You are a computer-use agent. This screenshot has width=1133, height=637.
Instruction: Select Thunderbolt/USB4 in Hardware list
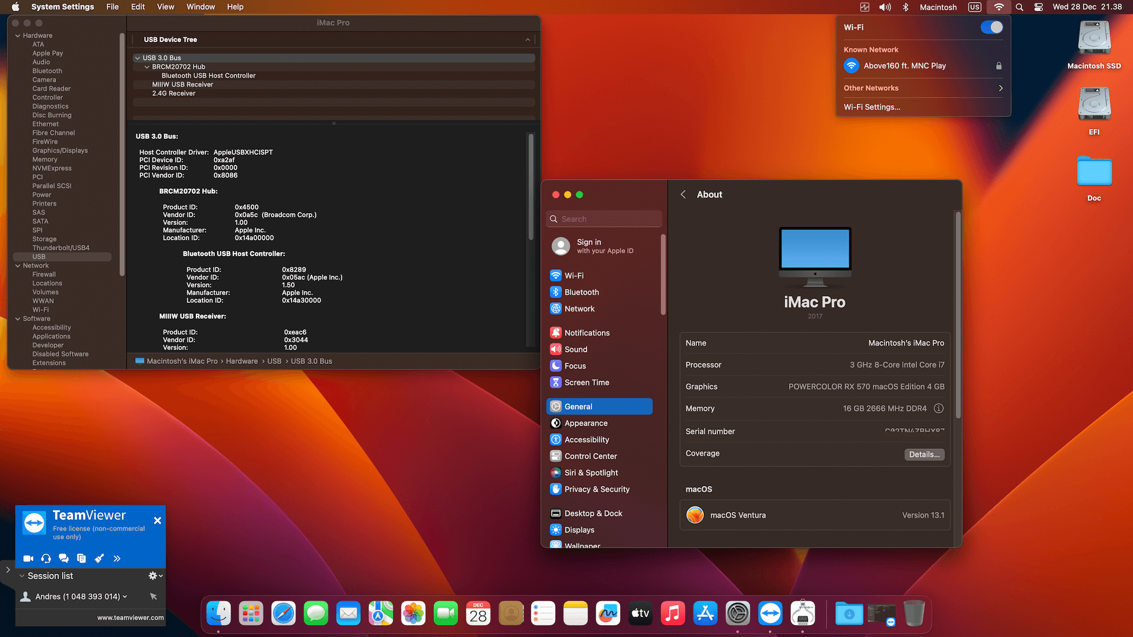pos(61,248)
